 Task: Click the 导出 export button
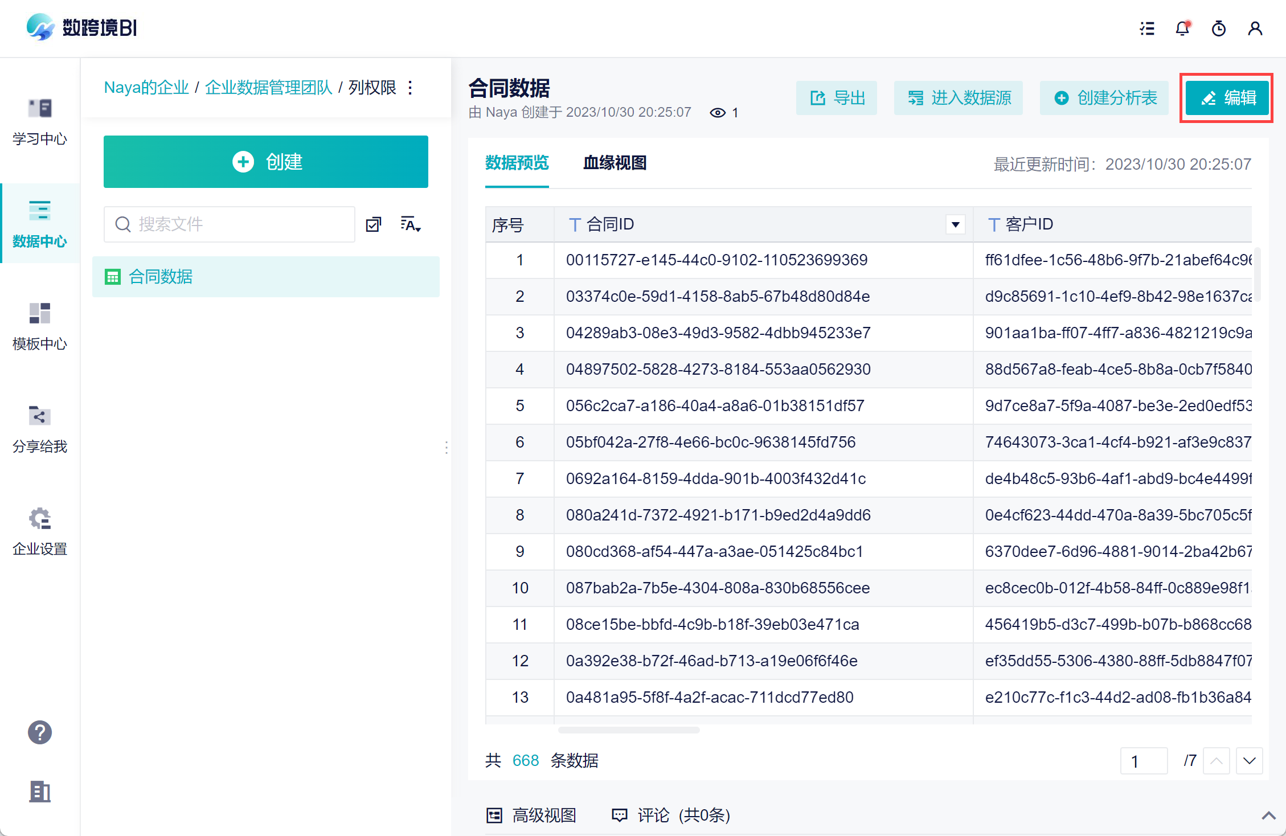(837, 98)
